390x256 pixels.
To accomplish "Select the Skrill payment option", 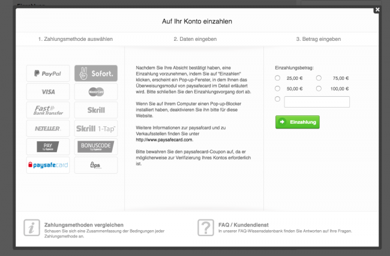I will click(96, 111).
